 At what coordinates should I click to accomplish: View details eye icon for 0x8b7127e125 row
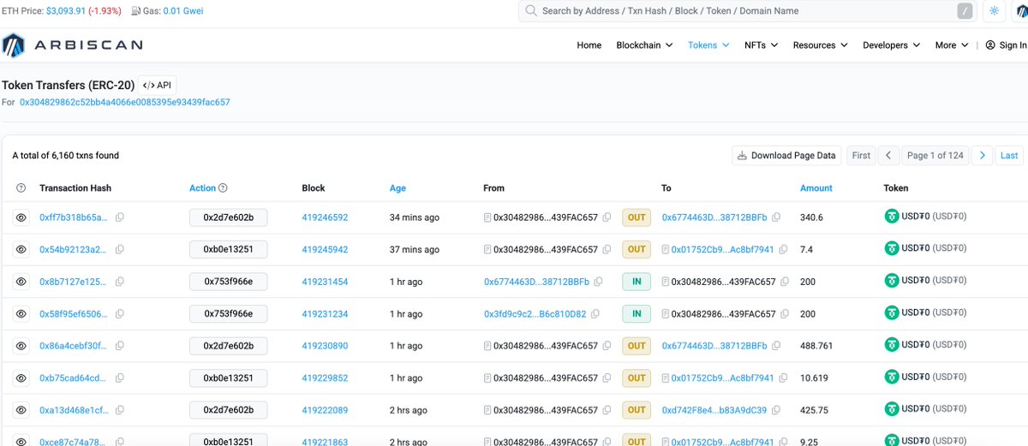[21, 282]
